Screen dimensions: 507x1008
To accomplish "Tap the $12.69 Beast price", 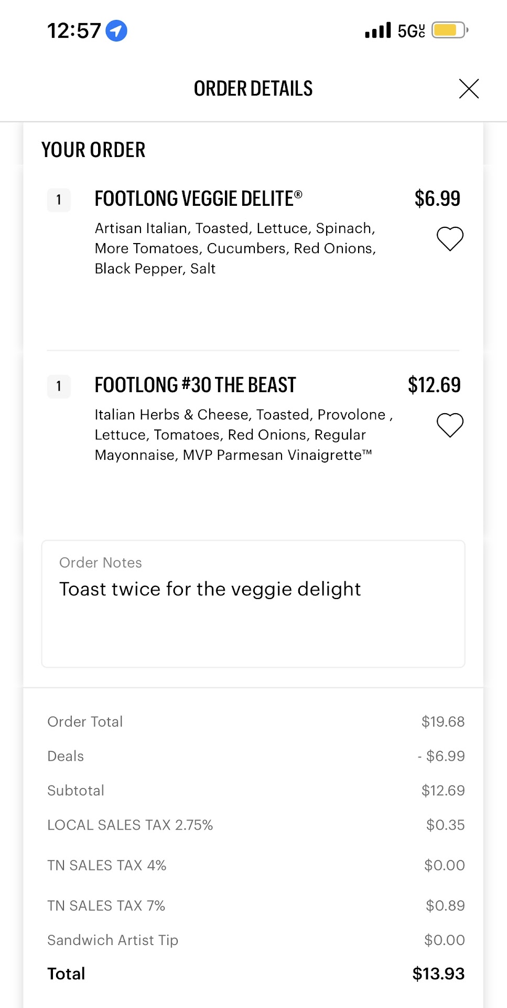I will (x=434, y=385).
